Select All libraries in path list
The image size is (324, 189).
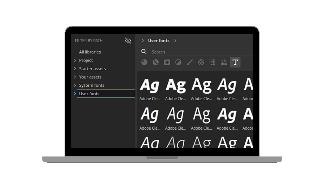tap(90, 52)
